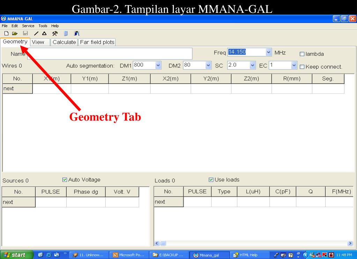Click the Sources table 'next' row cell
This screenshot has width=357, height=259.
click(18, 202)
